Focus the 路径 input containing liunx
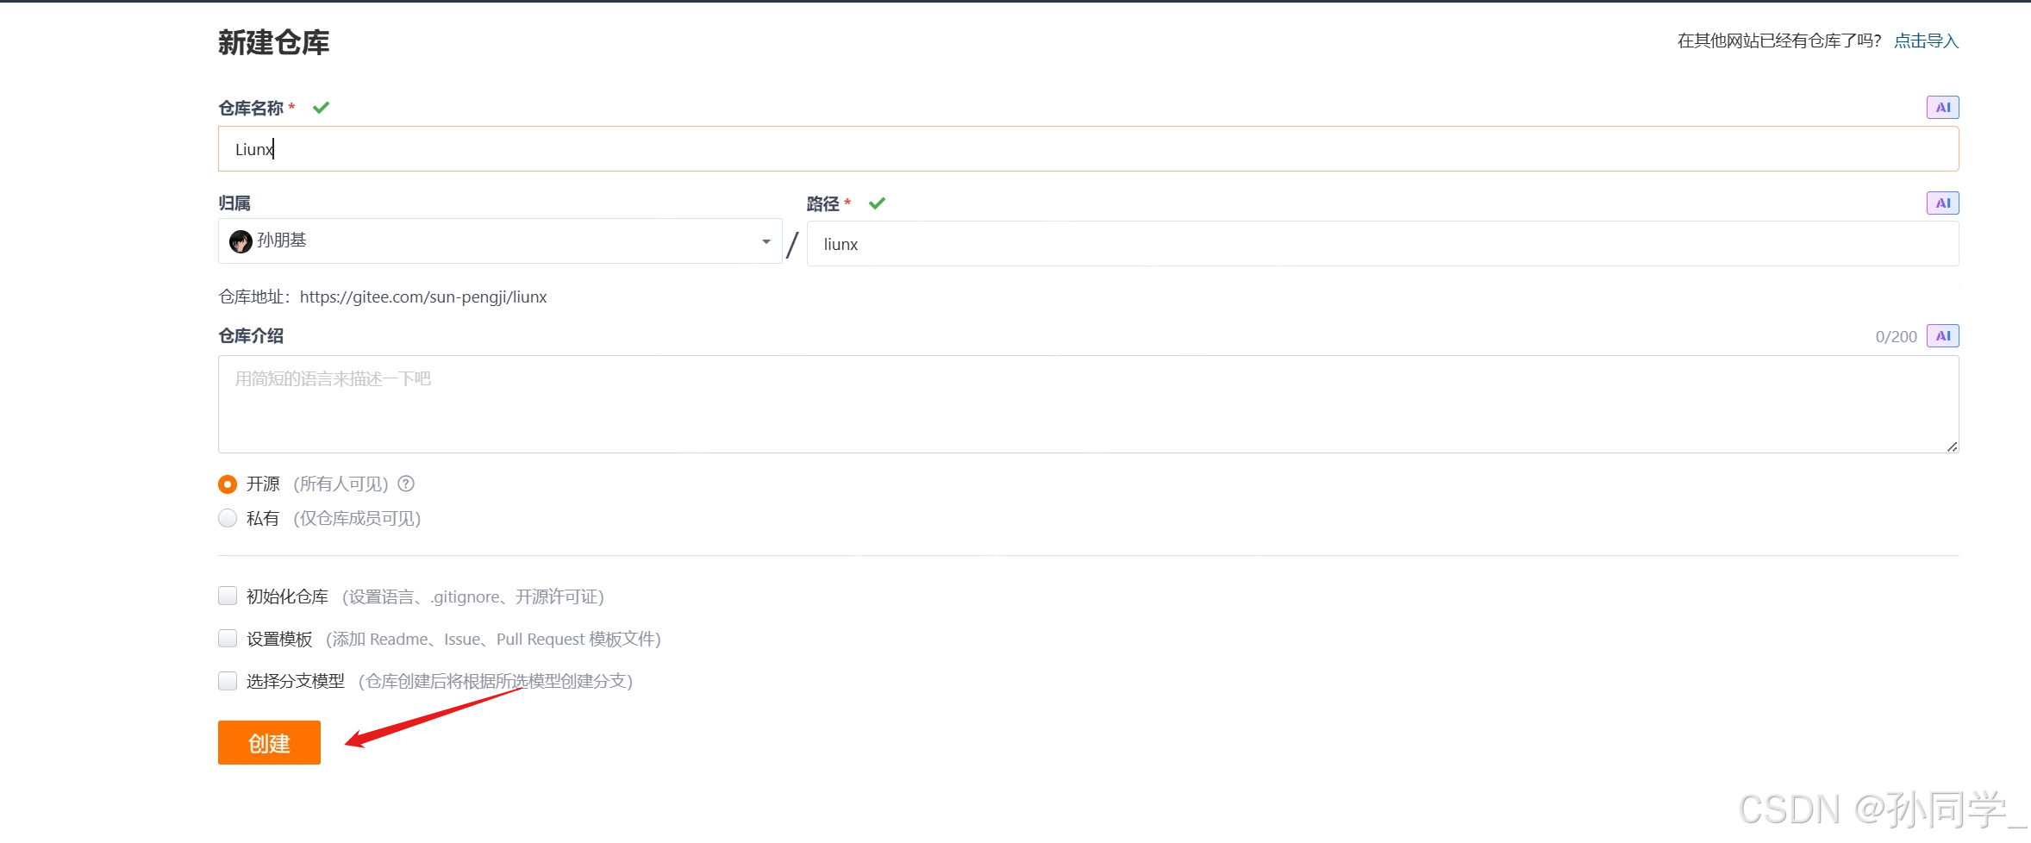The height and width of the screenshot is (843, 2031). (x=1383, y=244)
